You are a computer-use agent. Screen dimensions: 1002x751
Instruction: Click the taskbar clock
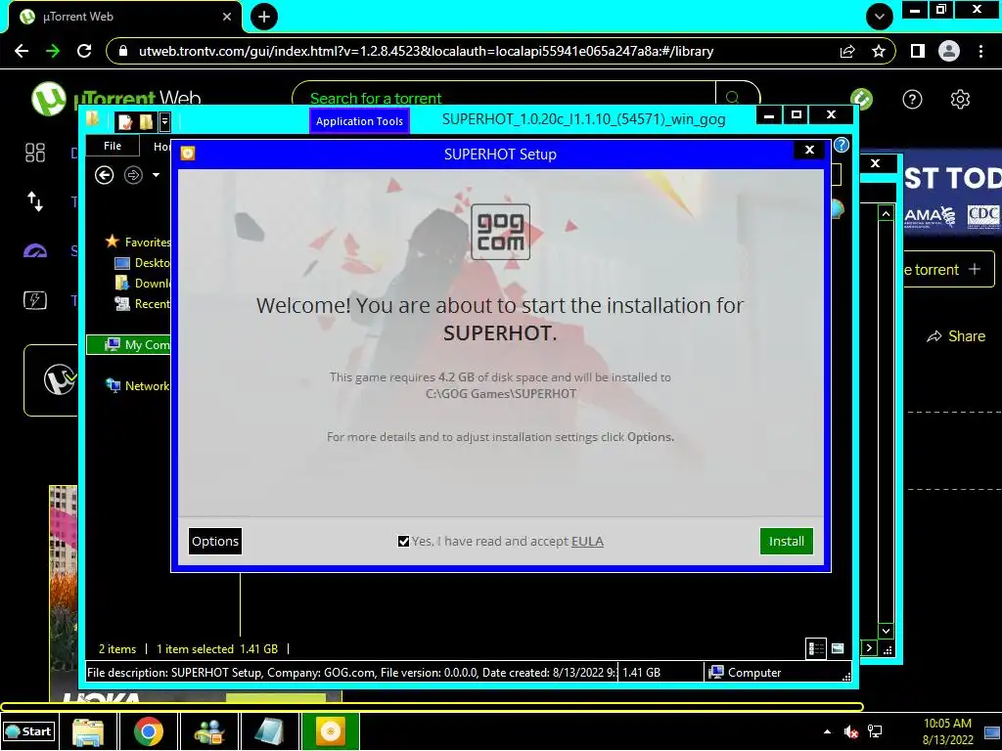coord(947,731)
